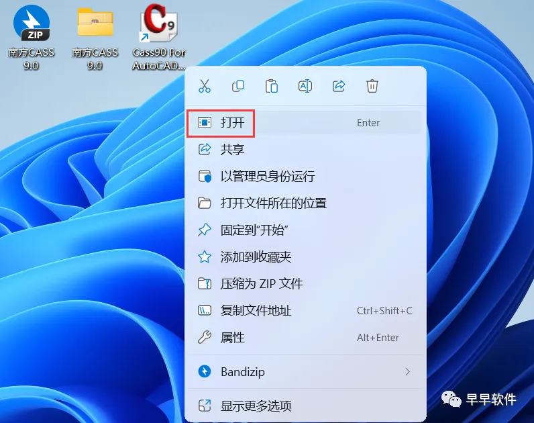Screen dimensions: 534x423
Task: Select 复制文件地址 menu entry
Action: click(305, 310)
